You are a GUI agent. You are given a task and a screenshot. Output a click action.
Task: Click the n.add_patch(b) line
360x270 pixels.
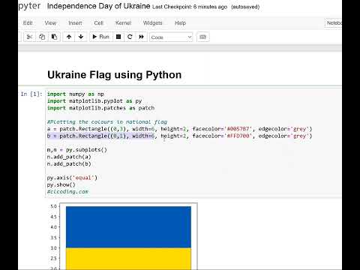click(x=69, y=164)
